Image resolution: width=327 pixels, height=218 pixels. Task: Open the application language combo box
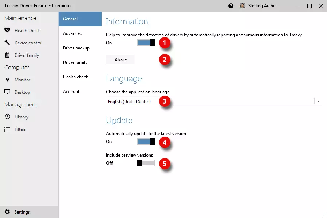[214, 101]
